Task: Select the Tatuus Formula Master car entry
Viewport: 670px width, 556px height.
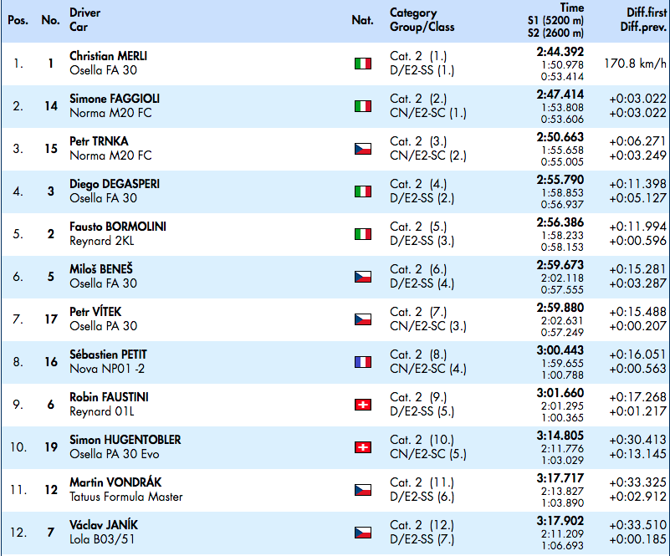Action: [126, 497]
